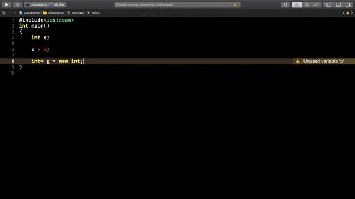
Task: Click the jump bar issue warning triangle
Action: point(348,13)
